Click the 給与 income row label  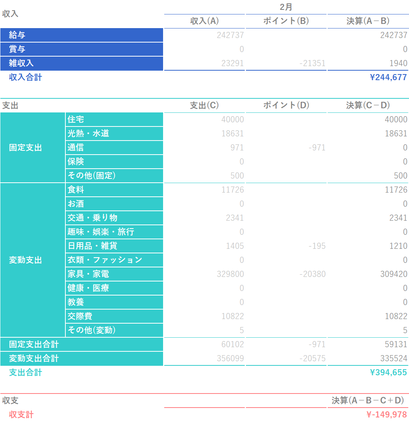pos(17,35)
